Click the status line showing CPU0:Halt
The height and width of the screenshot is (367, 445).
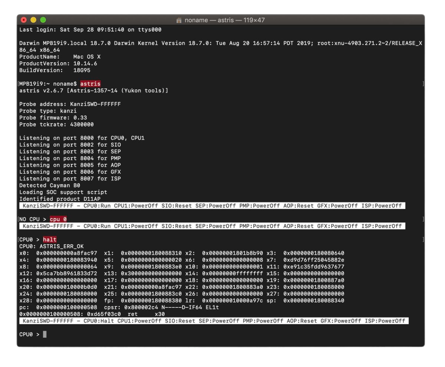coord(214,321)
